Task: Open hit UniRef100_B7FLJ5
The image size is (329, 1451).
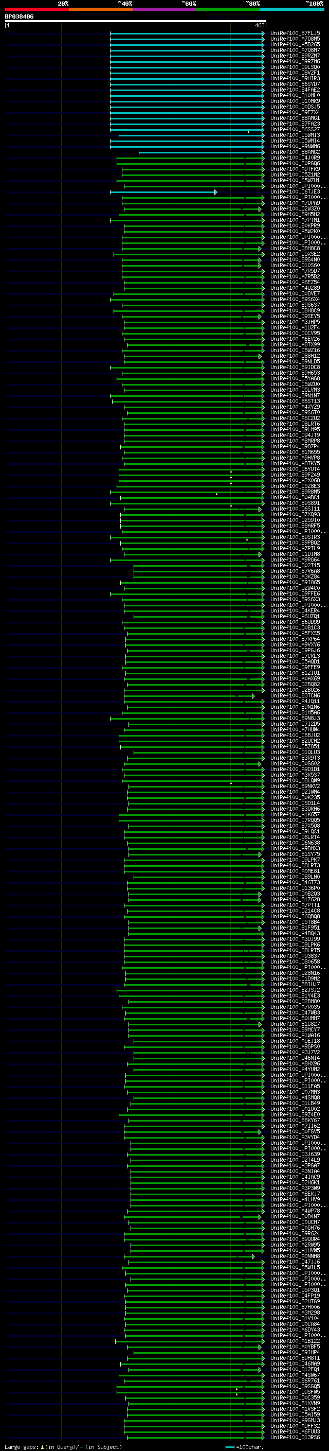Action: 295,33
